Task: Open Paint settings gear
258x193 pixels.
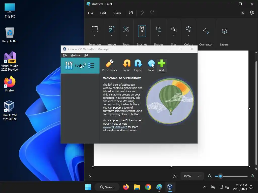Action: [x=252, y=13]
